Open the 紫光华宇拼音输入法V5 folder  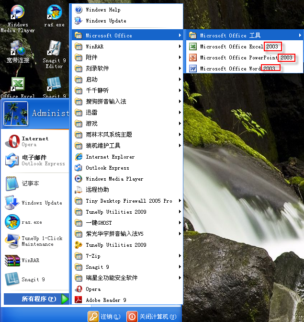(x=127, y=234)
